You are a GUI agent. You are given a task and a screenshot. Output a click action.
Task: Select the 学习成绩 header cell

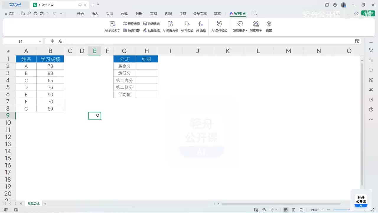(x=50, y=59)
